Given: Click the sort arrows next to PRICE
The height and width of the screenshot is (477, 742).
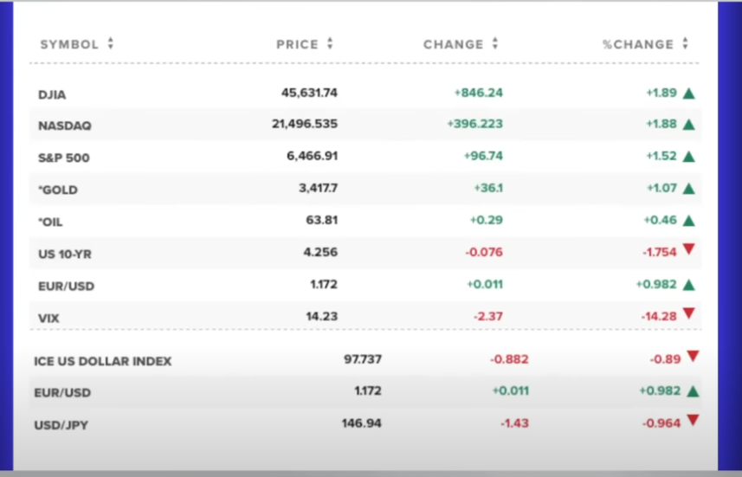Looking at the screenshot, I should [330, 43].
